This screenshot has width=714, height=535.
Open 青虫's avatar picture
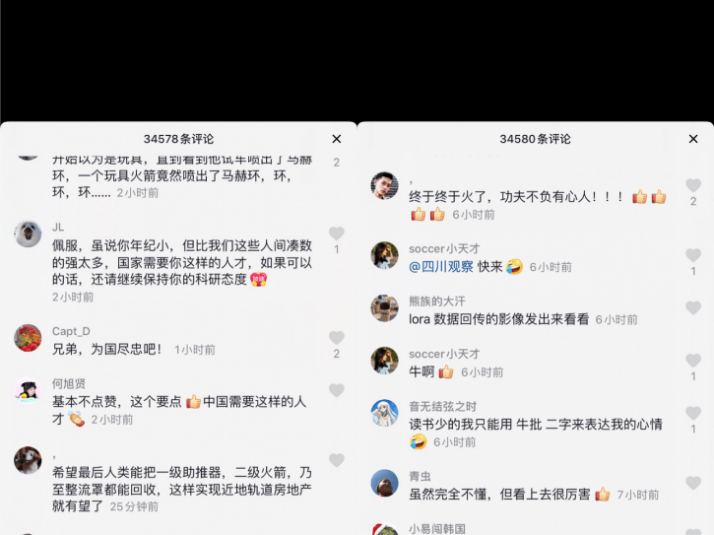click(384, 483)
